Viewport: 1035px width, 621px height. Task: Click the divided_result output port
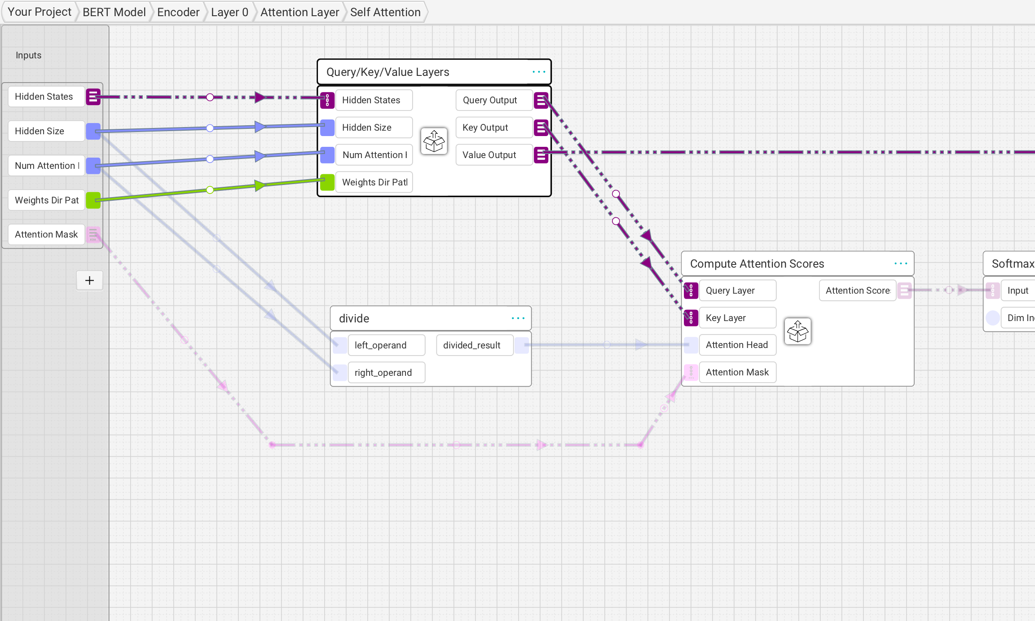click(x=521, y=345)
